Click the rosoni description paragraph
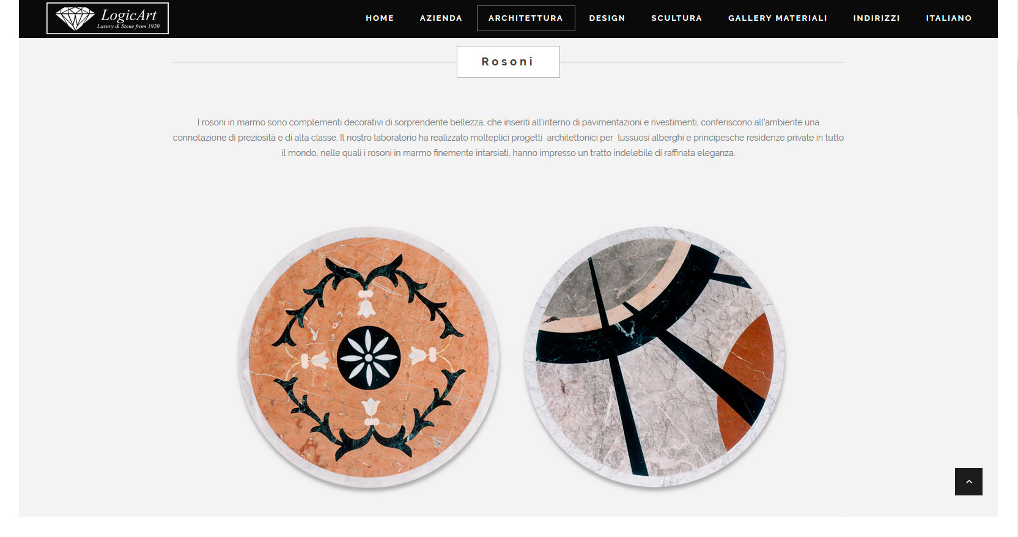Viewport: 1018px width, 537px height. (x=508, y=138)
